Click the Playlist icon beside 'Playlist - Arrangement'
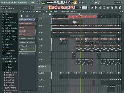The height and width of the screenshot is (93, 124). 51,11
